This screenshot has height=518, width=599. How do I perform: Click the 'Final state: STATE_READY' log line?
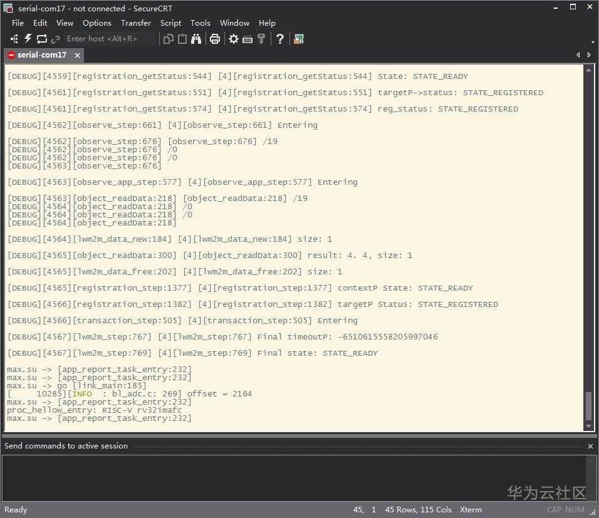click(192, 353)
